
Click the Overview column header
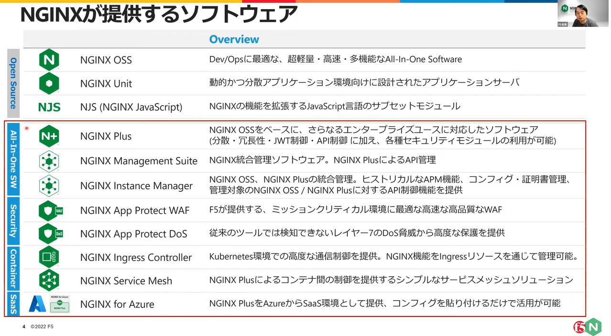pos(234,39)
